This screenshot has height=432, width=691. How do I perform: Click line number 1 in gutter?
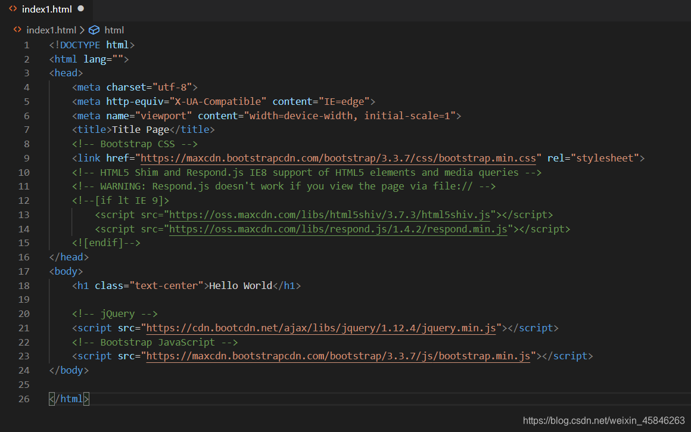click(26, 45)
